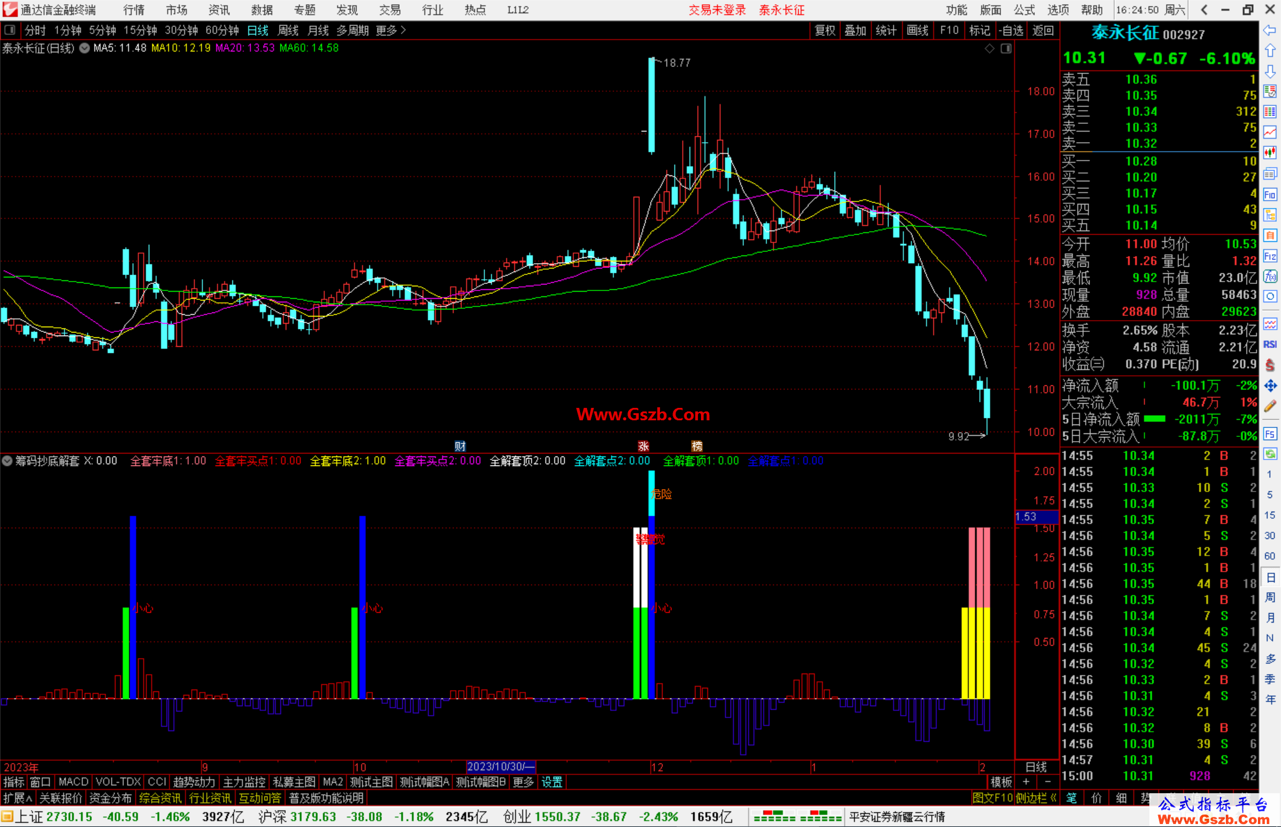The height and width of the screenshot is (827, 1281).
Task: Open the intraday line chart icon
Action: coord(1270,132)
